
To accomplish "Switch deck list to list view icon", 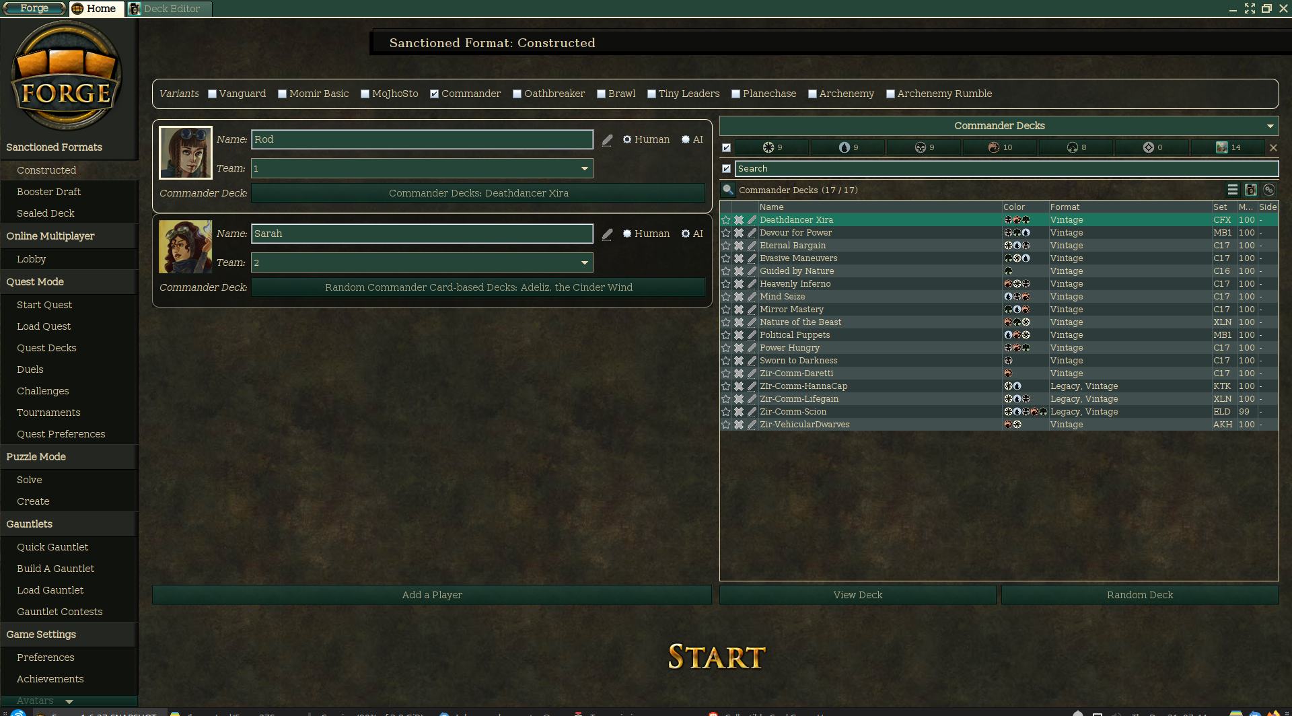I will point(1233,190).
